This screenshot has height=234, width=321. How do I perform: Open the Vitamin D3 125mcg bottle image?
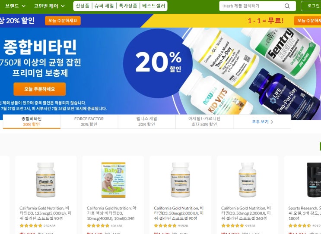tap(46, 180)
